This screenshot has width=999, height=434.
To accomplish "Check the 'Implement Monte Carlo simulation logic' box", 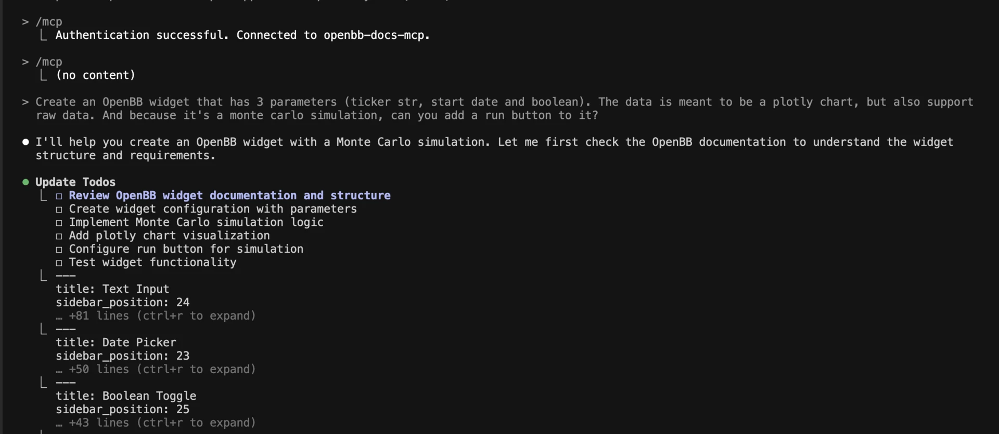I will pos(59,223).
